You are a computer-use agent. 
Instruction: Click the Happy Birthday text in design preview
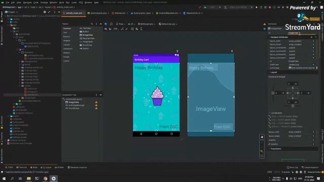click(148, 67)
